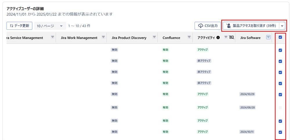Click the Jira Work Management column header text

79,38
